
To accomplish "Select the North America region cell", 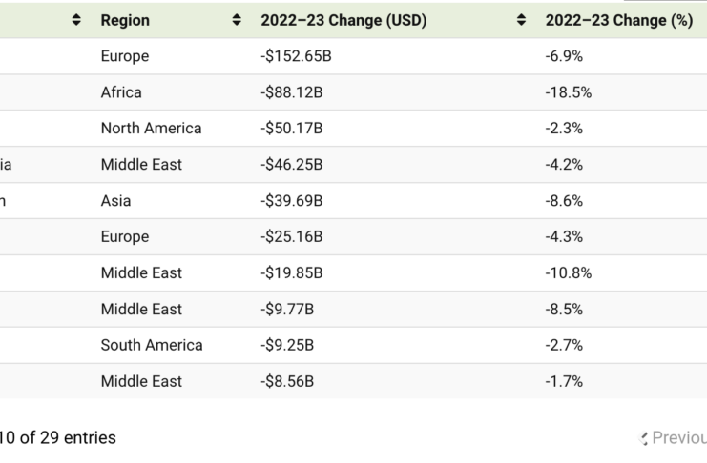I will [151, 129].
